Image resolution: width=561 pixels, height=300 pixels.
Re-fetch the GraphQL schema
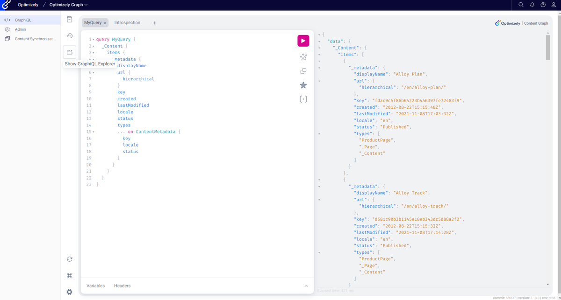(69, 259)
